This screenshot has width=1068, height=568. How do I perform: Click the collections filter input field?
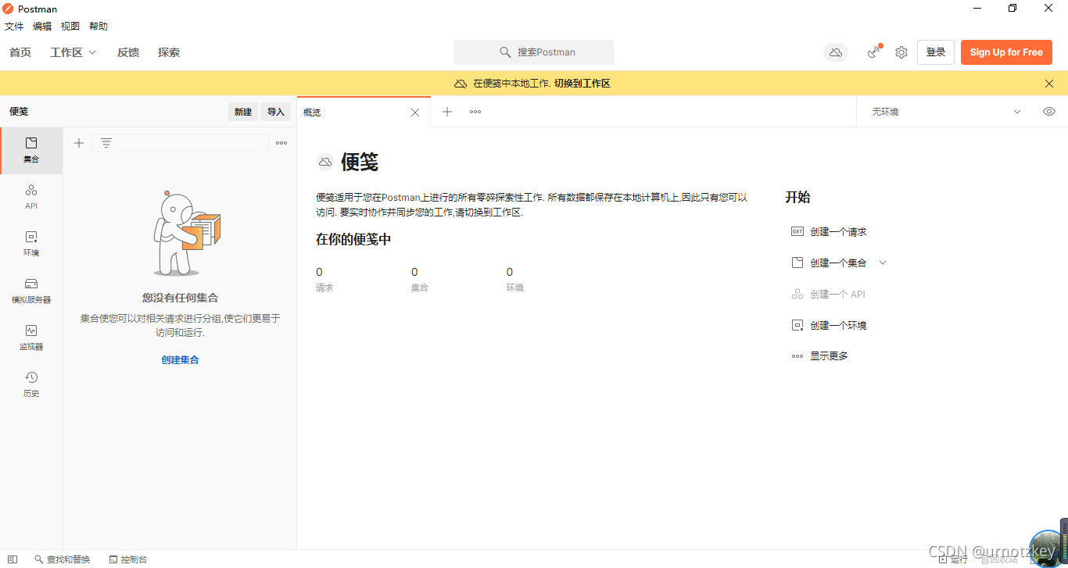pos(180,143)
